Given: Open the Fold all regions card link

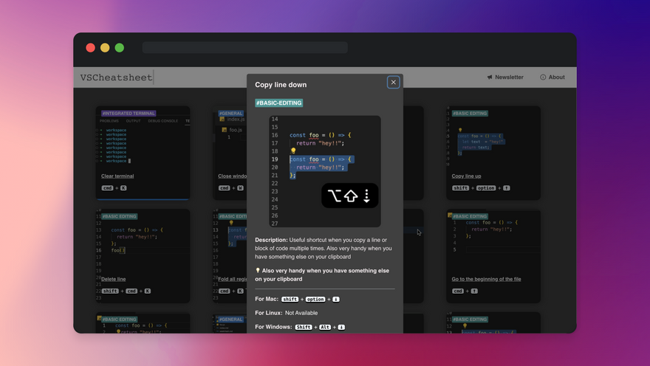Looking at the screenshot, I should (x=232, y=279).
